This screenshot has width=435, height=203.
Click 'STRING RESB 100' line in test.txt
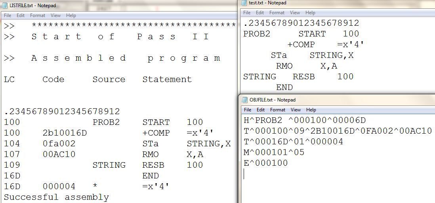click(298, 77)
